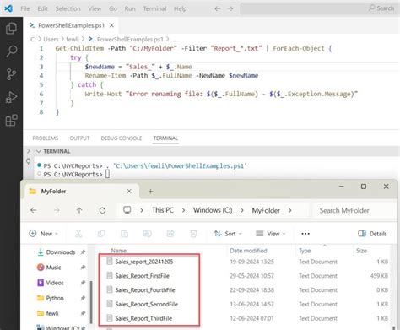Click the Share icon in Explorer toolbar

[x=170, y=234]
